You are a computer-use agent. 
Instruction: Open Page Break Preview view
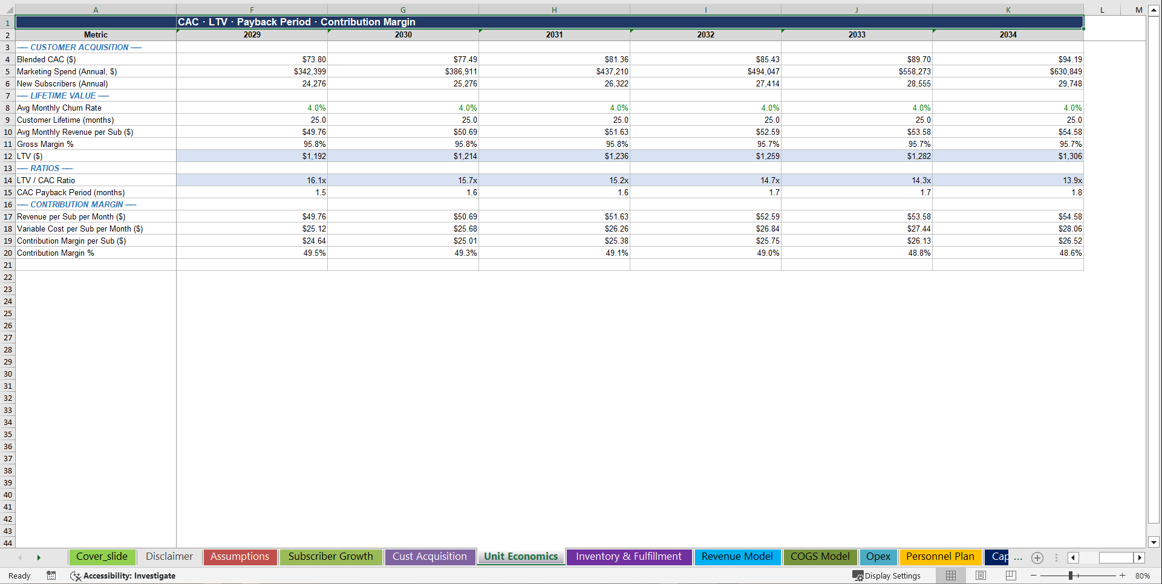tap(1009, 576)
